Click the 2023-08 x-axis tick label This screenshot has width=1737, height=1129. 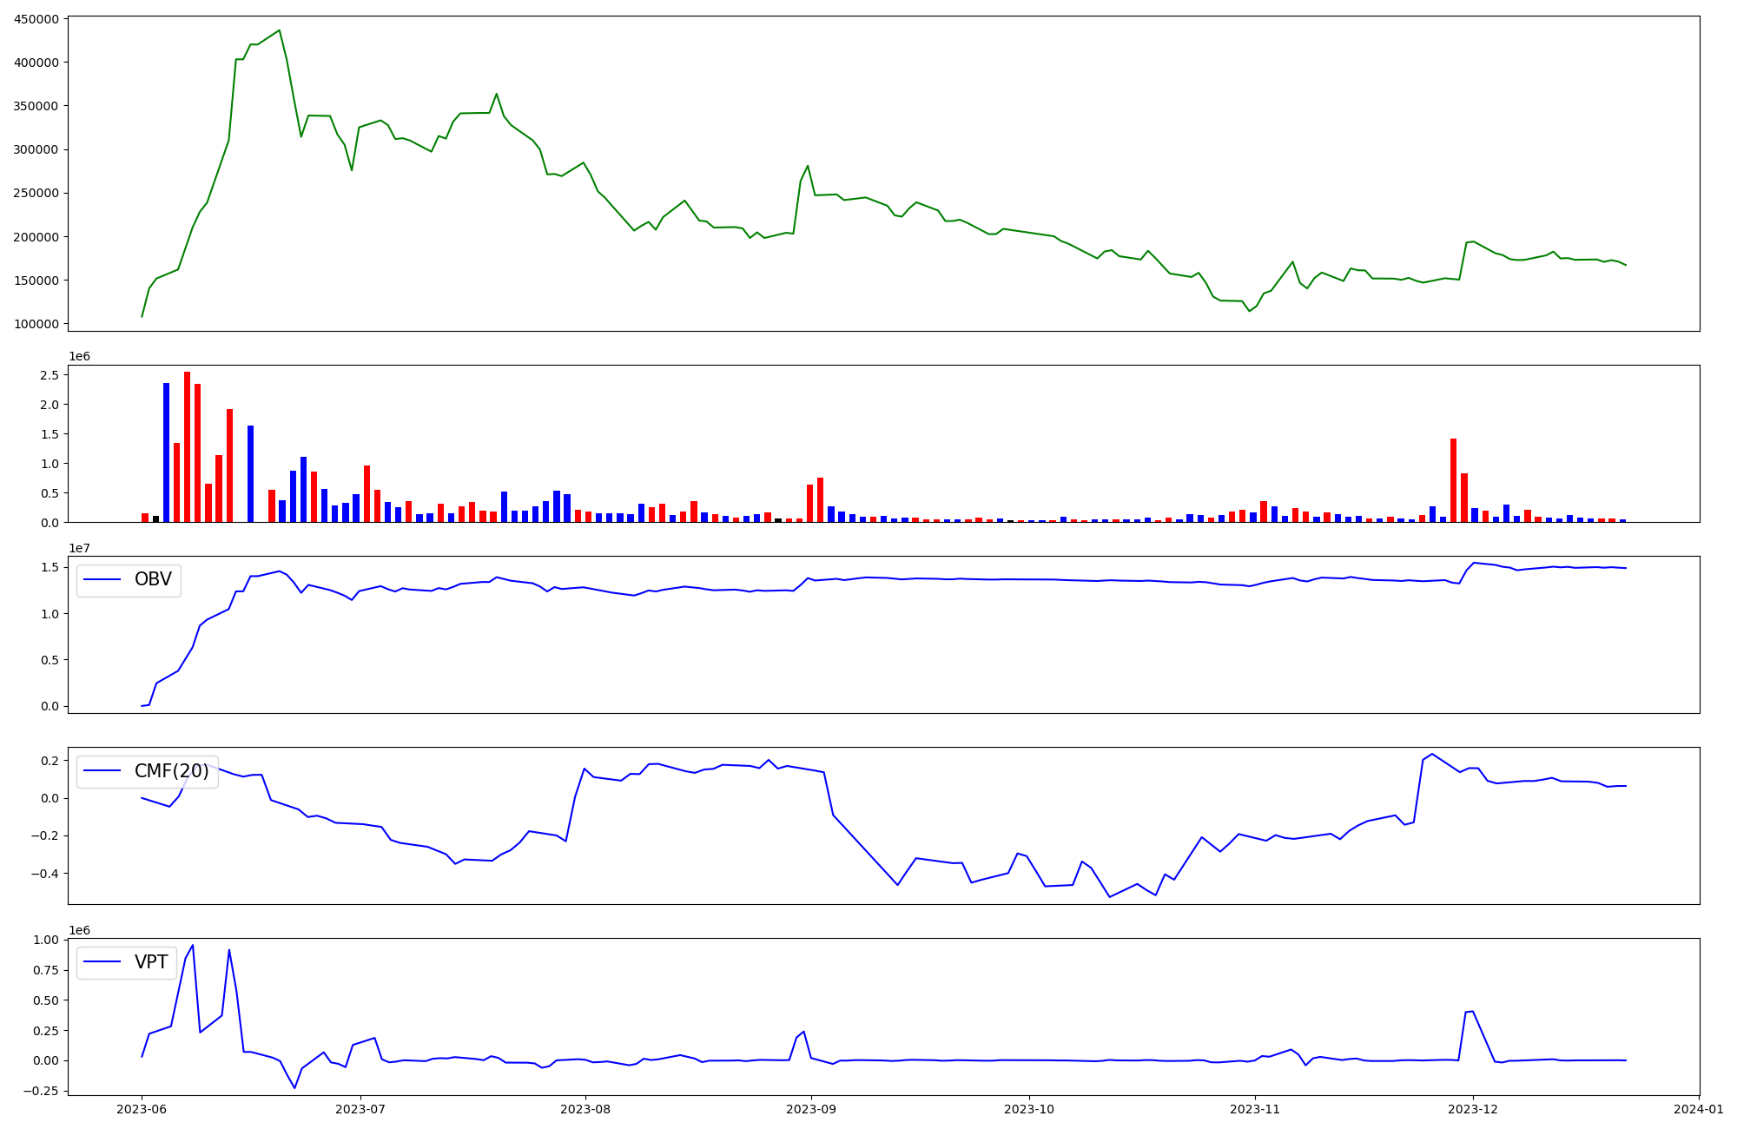(x=585, y=1109)
